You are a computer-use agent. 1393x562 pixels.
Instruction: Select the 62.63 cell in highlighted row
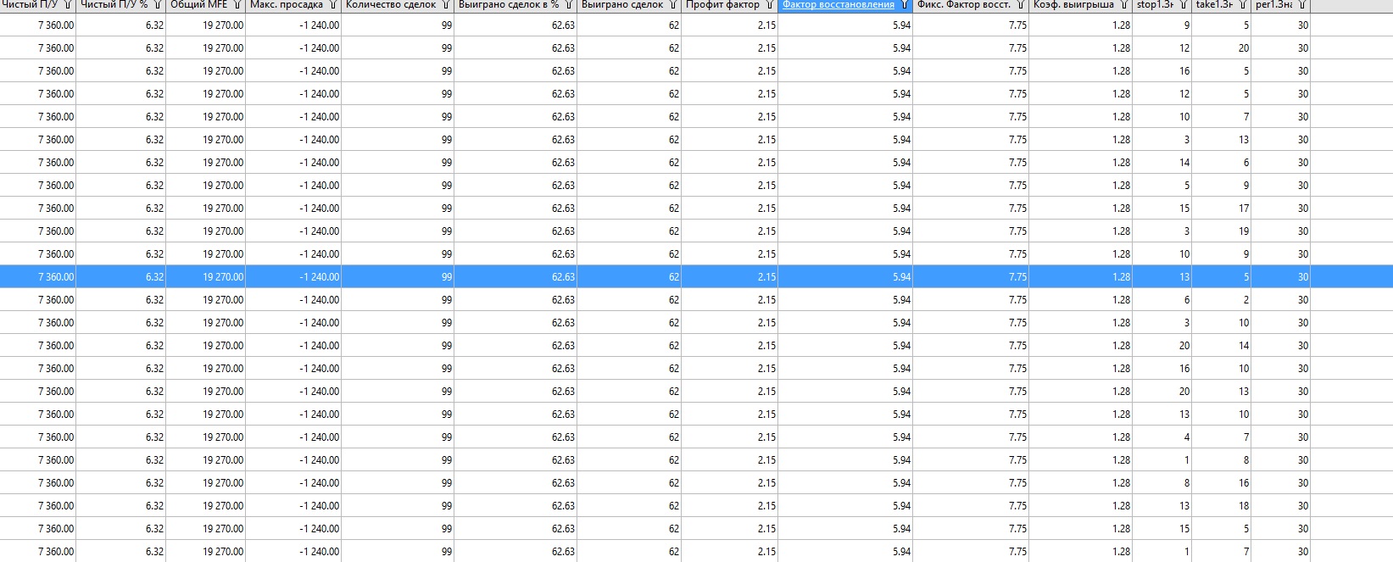515,277
